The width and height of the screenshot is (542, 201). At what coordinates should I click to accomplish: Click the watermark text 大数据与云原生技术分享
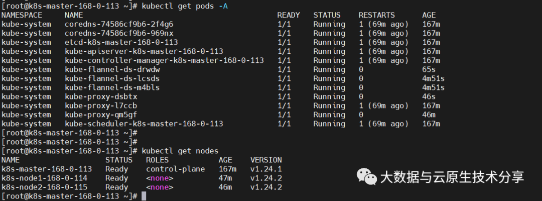pyautogui.click(x=452, y=177)
